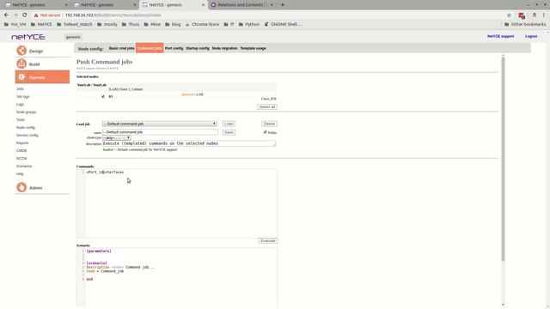Open the red browser extension icon
550x309 pixels.
522,15
